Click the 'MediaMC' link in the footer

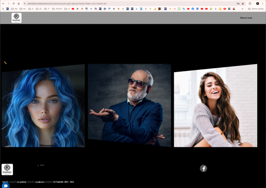point(48,182)
